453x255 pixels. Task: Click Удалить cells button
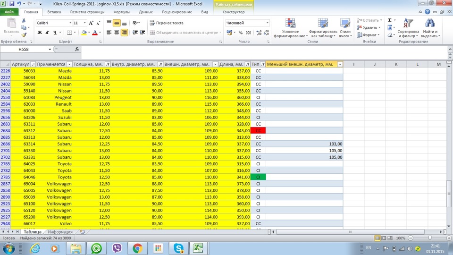tap(369, 27)
